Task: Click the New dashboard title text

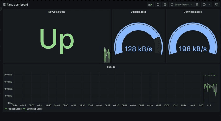Action: pos(17,5)
